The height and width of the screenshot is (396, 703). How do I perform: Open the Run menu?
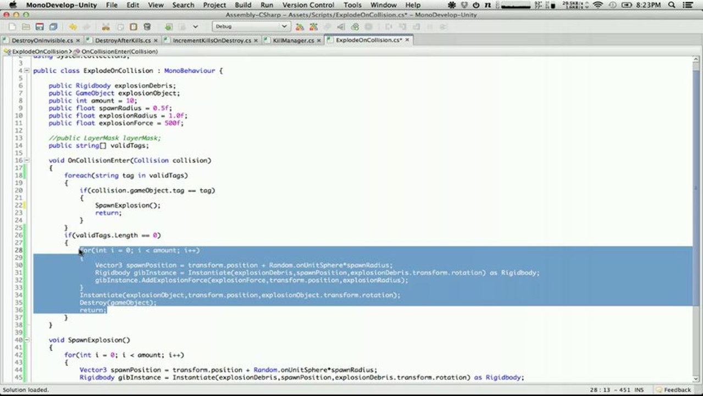coord(267,5)
